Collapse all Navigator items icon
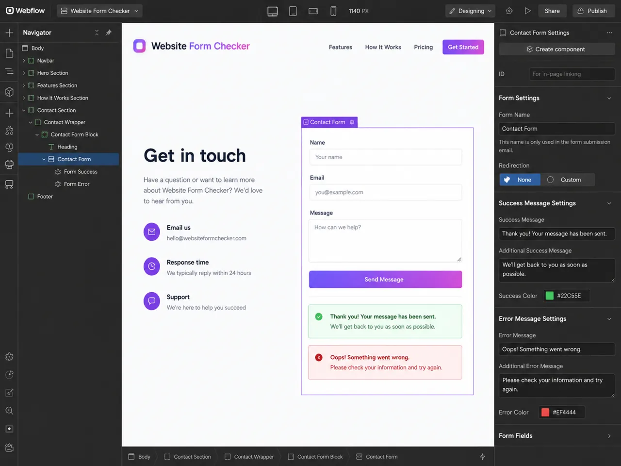Screen dimensions: 621x466 97,33
